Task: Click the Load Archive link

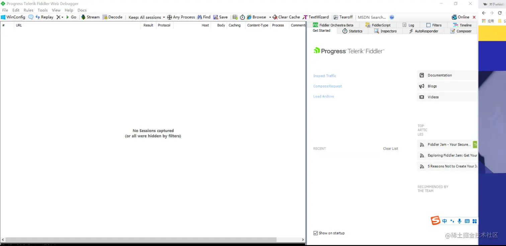Action: pos(324,96)
